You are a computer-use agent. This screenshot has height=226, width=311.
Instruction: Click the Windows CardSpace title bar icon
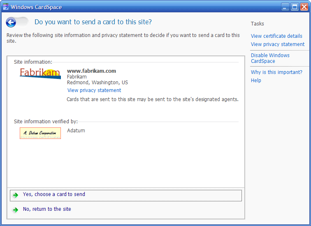click(5, 7)
